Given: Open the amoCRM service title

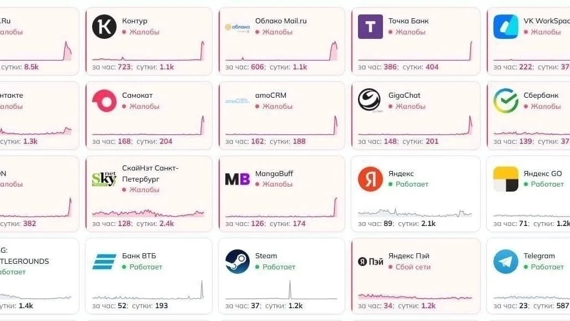Looking at the screenshot, I should pos(270,96).
